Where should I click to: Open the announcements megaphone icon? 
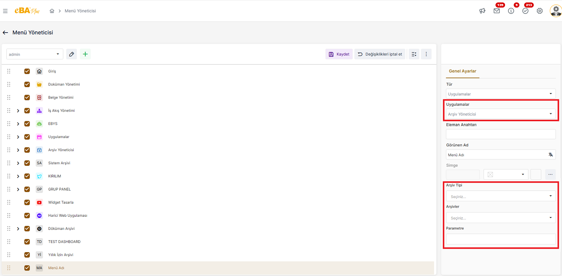click(x=482, y=11)
